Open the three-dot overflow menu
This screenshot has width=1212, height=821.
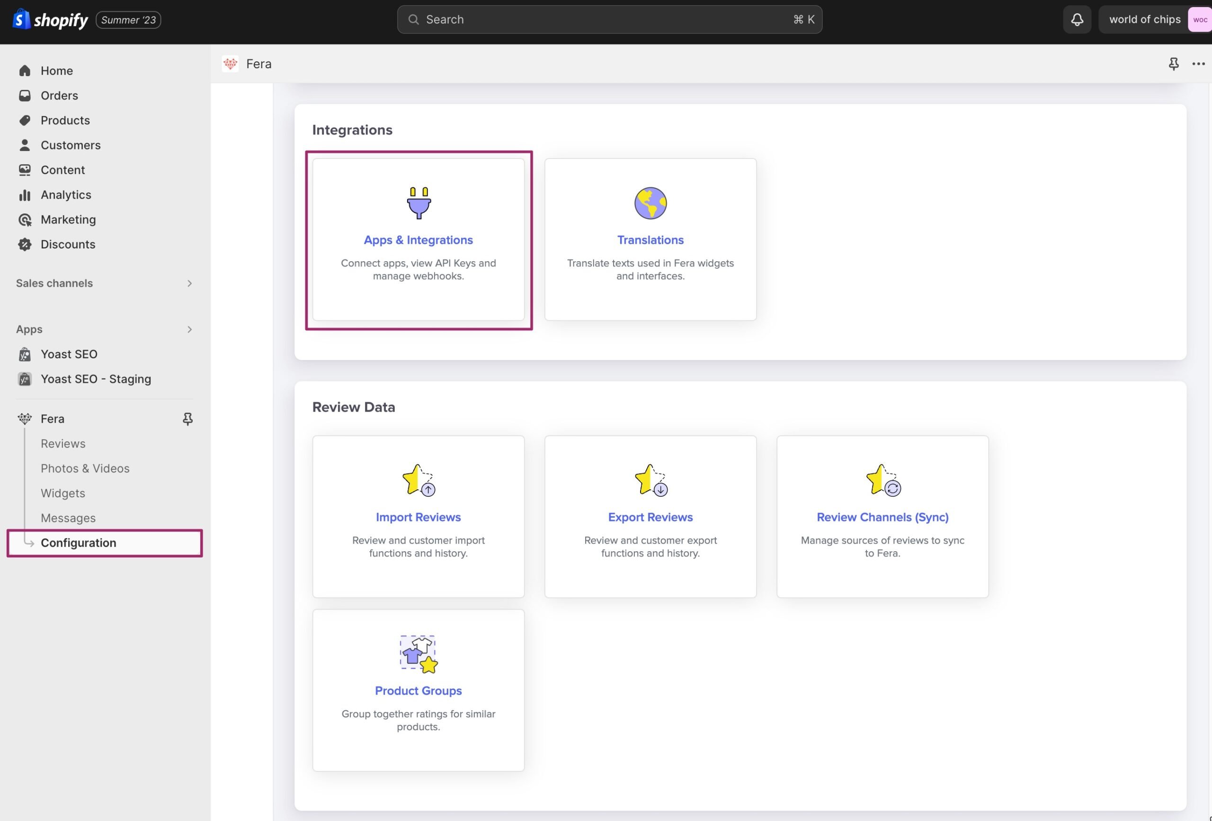[x=1198, y=63]
